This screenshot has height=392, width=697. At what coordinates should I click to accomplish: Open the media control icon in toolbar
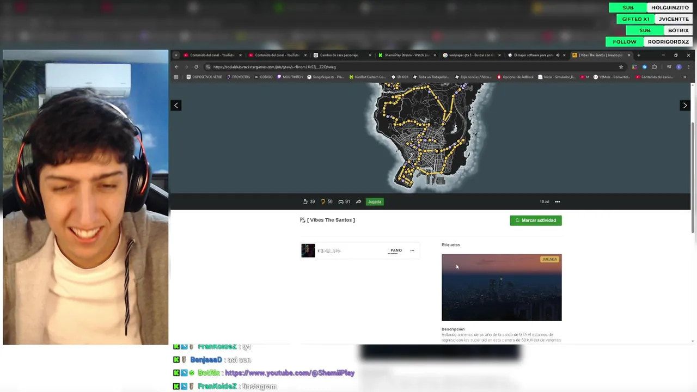tap(669, 67)
